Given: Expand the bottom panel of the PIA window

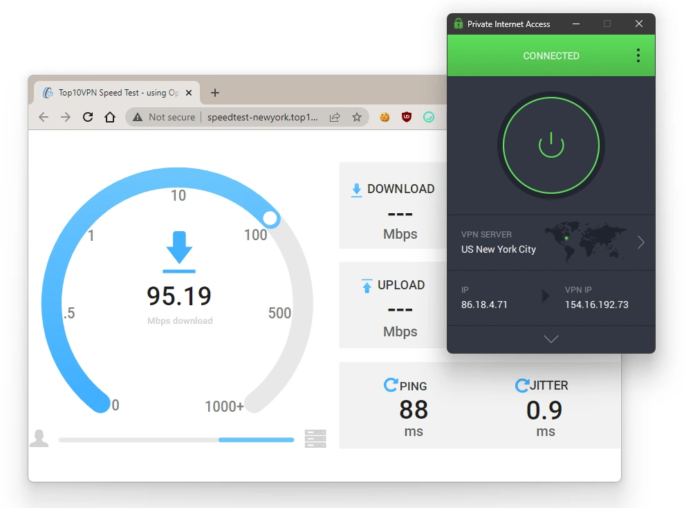Looking at the screenshot, I should [x=551, y=339].
